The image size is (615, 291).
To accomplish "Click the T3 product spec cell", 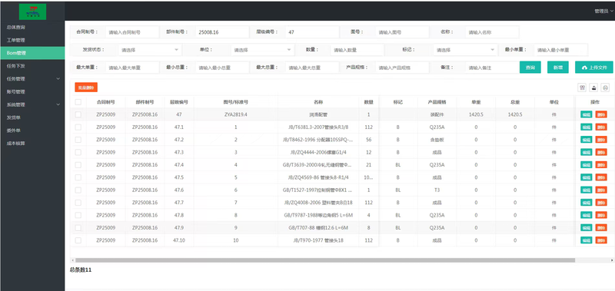I will (437, 190).
